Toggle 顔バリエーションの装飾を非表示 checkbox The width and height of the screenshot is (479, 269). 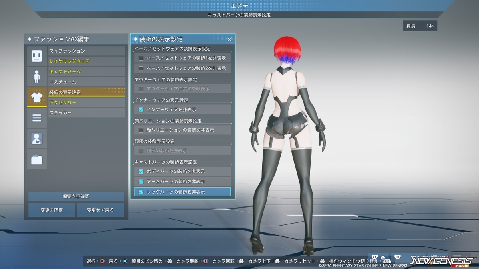[x=141, y=130]
